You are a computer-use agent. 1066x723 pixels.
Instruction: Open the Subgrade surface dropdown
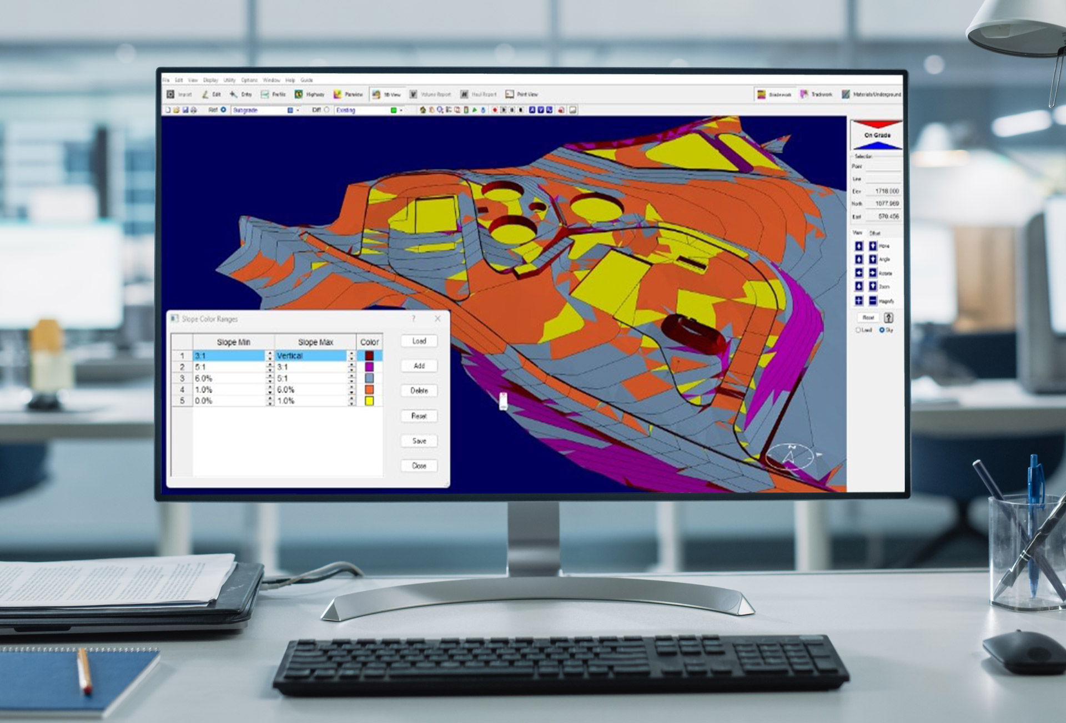click(x=297, y=111)
